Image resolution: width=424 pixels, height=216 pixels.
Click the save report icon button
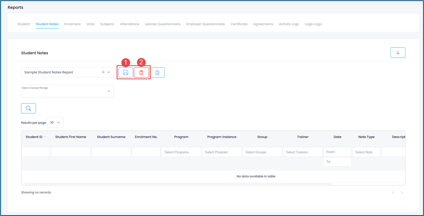pos(126,73)
